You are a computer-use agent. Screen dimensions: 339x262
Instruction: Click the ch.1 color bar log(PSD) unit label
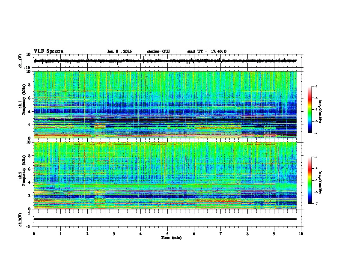click(x=321, y=111)
